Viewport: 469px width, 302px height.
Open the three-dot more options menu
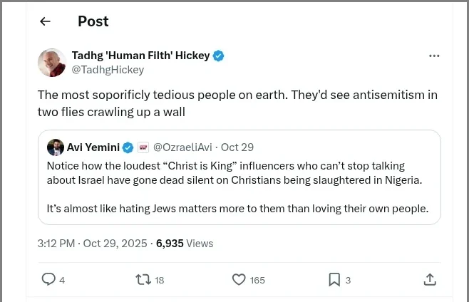click(x=434, y=56)
